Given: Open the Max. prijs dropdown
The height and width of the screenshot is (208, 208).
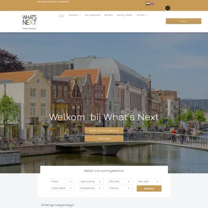Looking at the screenshot, I should pyautogui.click(x=149, y=181).
